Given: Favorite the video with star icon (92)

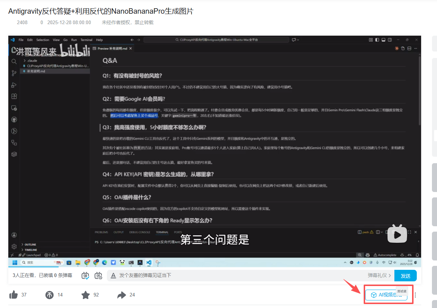Looking at the screenshot, I should tap(86, 295).
